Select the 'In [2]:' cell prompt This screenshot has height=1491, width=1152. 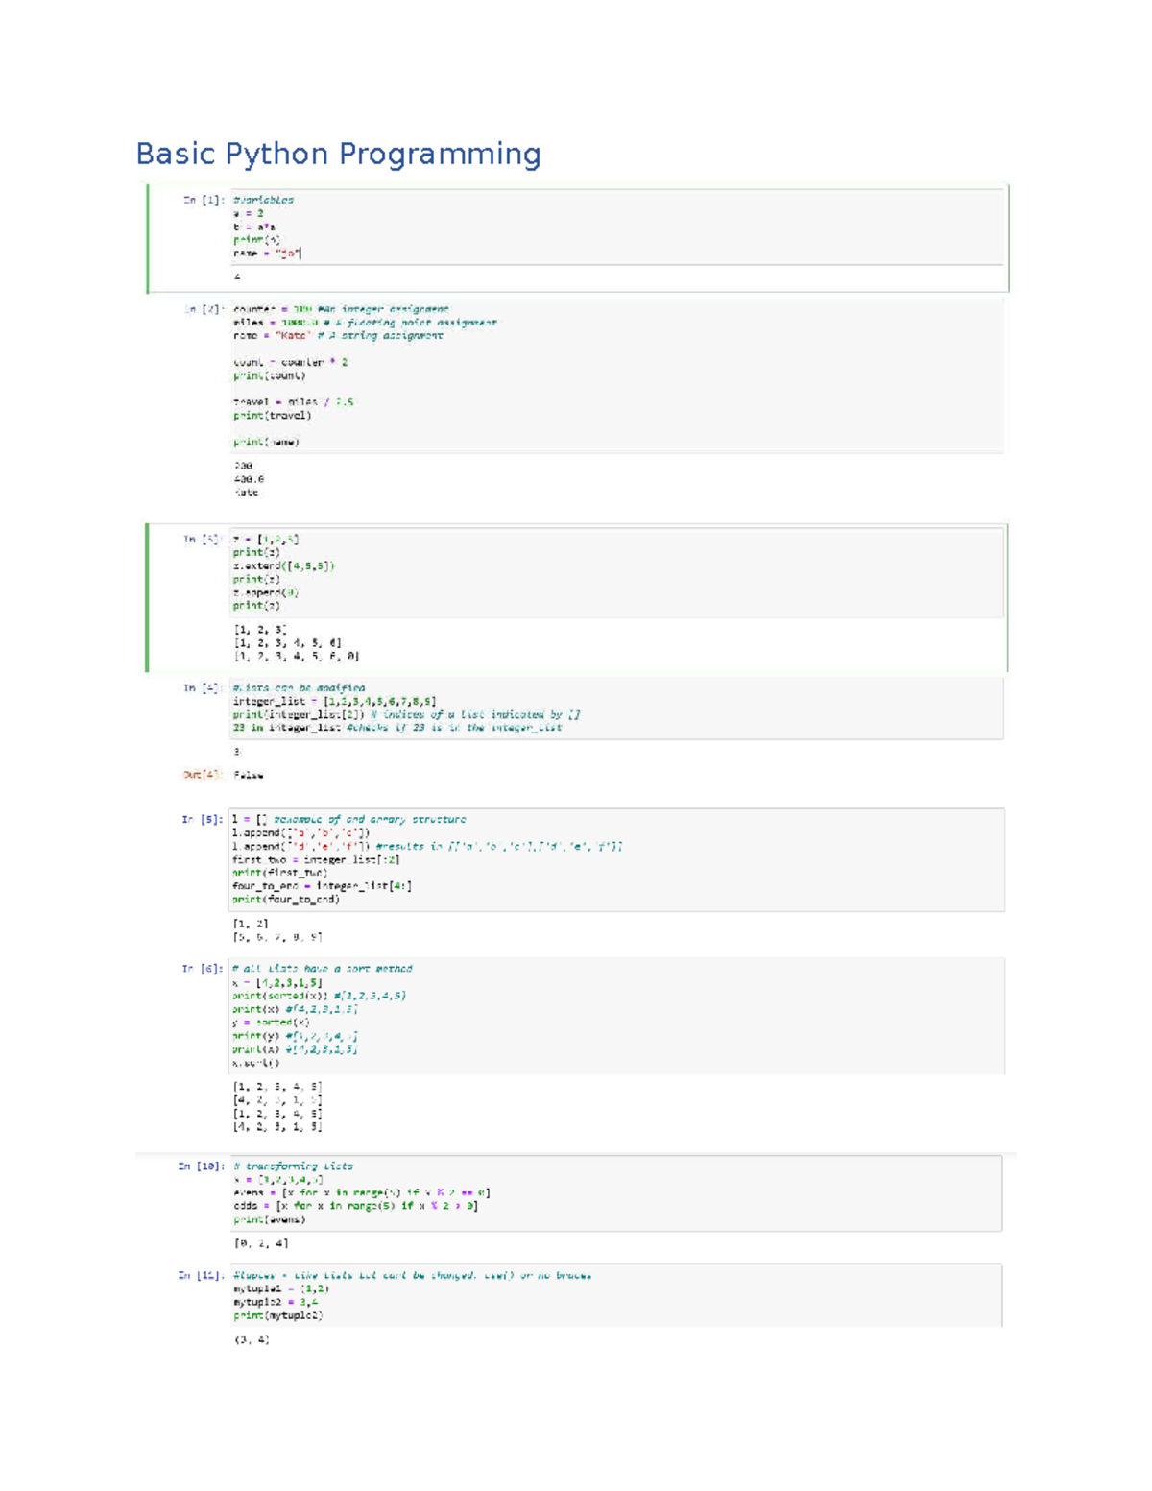[204, 309]
